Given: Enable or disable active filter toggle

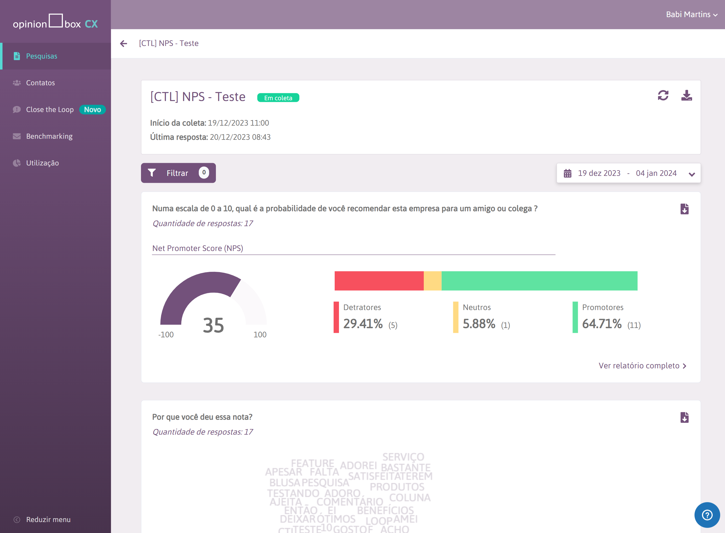Looking at the screenshot, I should (178, 173).
